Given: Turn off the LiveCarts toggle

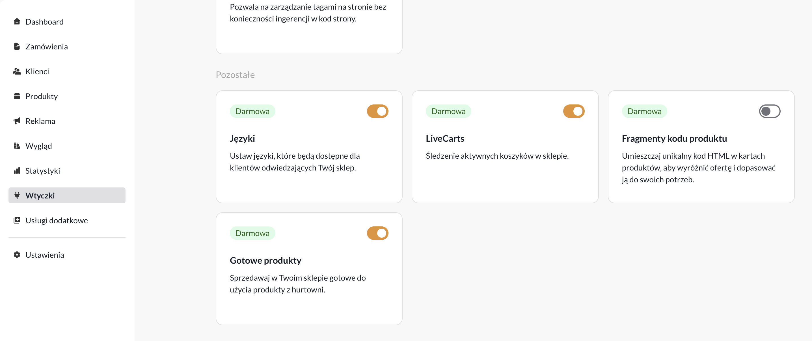Looking at the screenshot, I should [573, 111].
